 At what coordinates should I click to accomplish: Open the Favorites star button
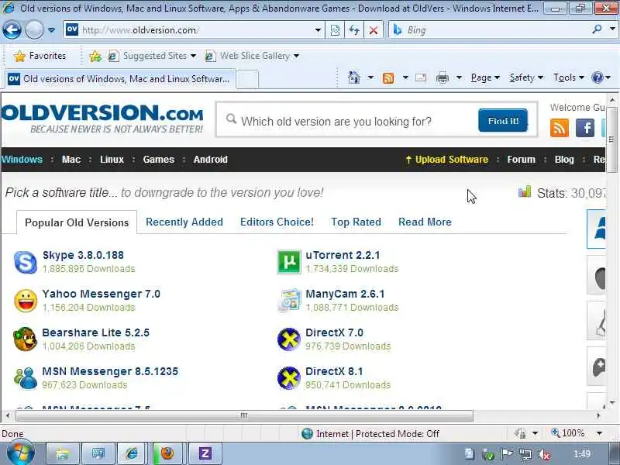coord(40,56)
